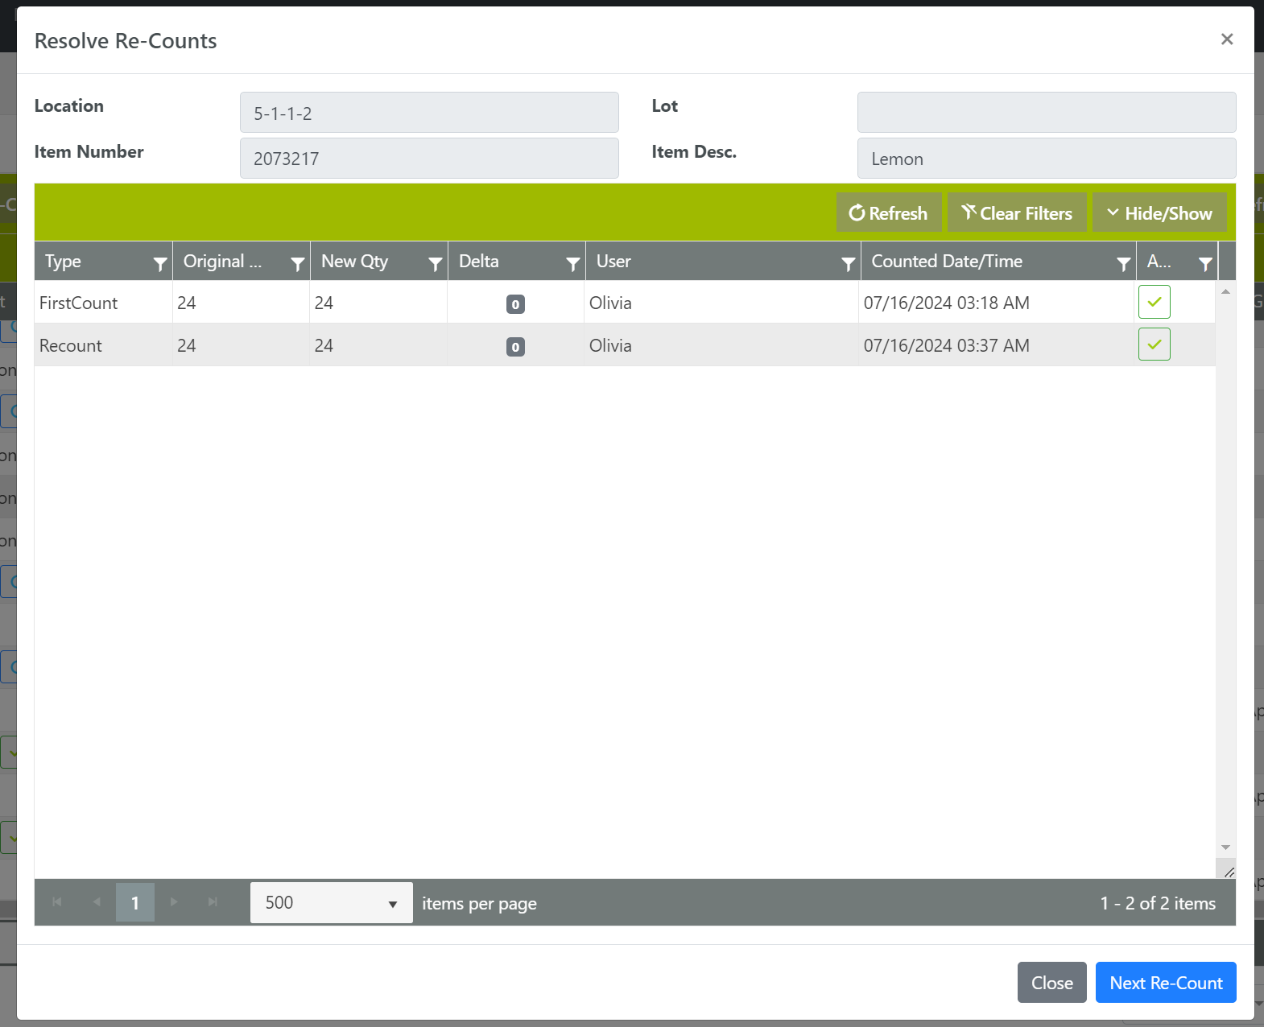Click the gray Close button
The width and height of the screenshot is (1264, 1027).
coord(1051,983)
